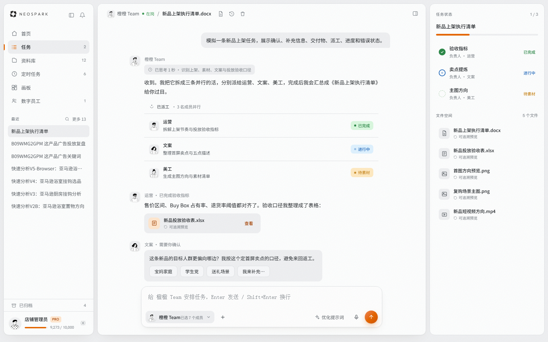Open recent item B09WMG2GPM 这产品广告投放复盘
Image resolution: width=548 pixels, height=342 pixels.
pyautogui.click(x=49, y=144)
